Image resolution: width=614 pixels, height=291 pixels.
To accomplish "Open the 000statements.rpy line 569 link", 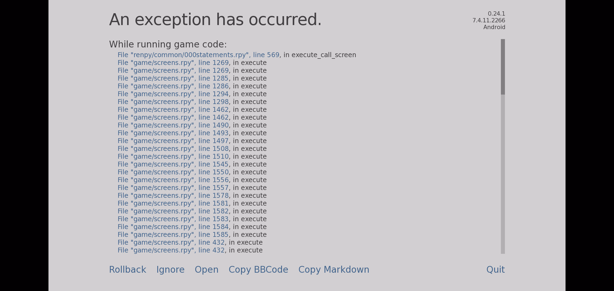I will pos(198,55).
